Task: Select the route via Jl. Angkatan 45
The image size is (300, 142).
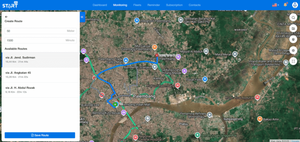Action: tap(41, 75)
